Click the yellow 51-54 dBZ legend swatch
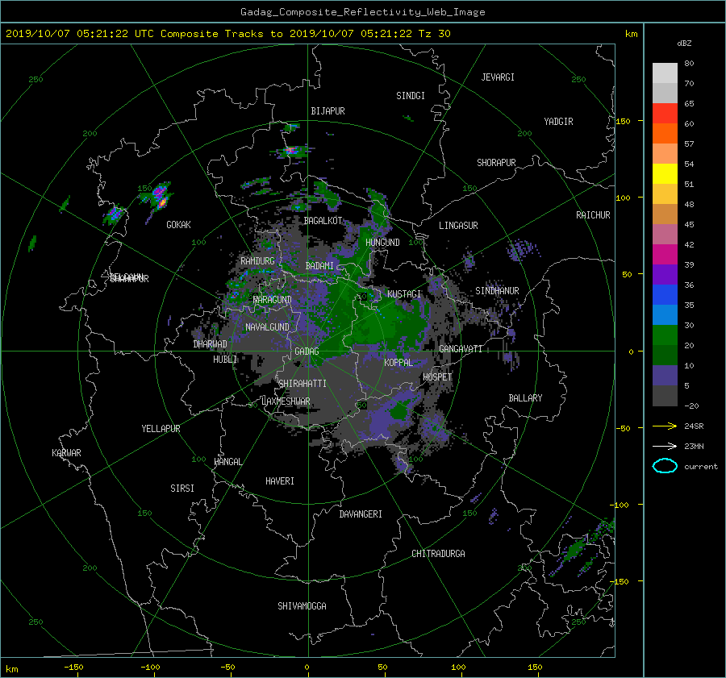This screenshot has height=678, width=726. pos(665,174)
